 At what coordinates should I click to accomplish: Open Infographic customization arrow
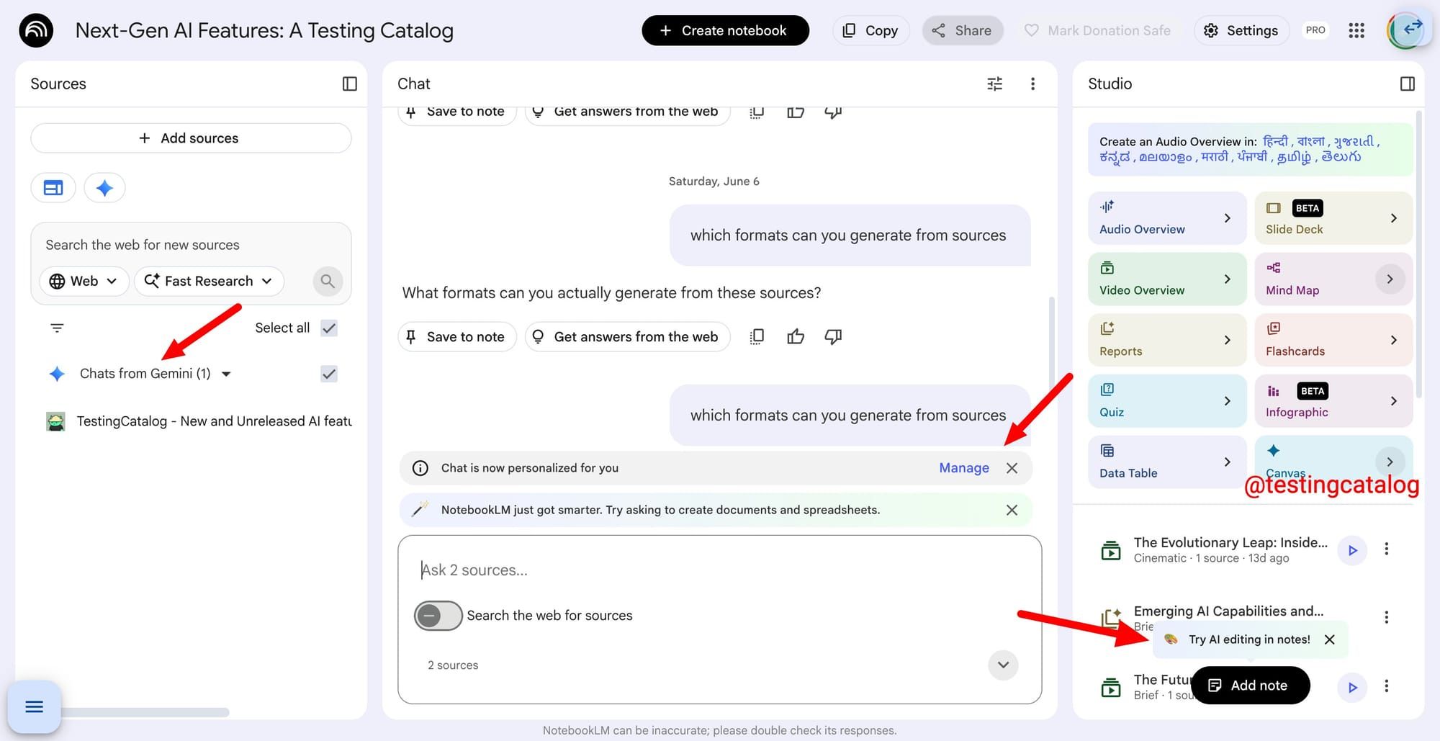coord(1393,401)
